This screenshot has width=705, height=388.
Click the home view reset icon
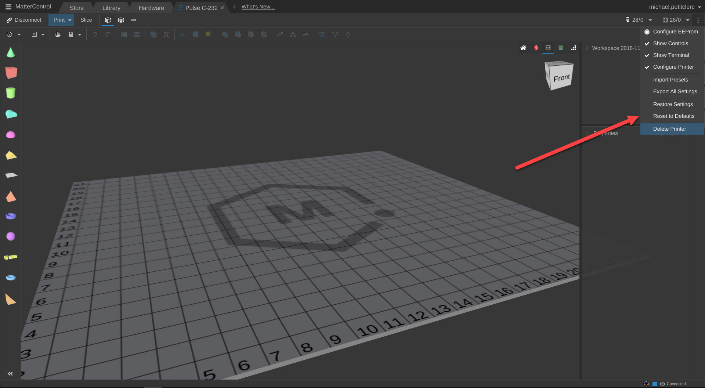pos(523,48)
